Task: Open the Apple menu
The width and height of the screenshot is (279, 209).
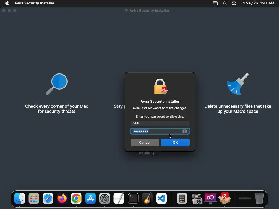Action: (7, 3)
